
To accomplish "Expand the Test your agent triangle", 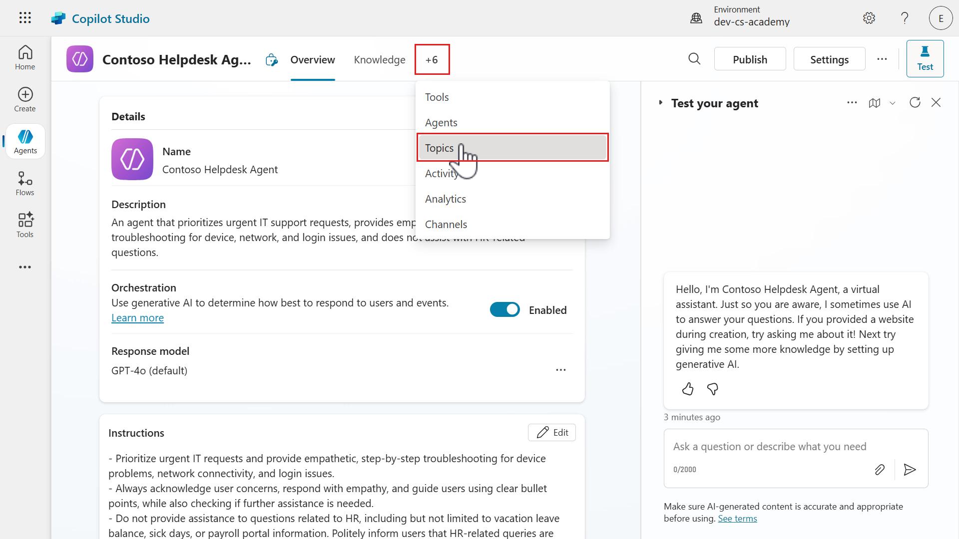I will click(x=661, y=103).
